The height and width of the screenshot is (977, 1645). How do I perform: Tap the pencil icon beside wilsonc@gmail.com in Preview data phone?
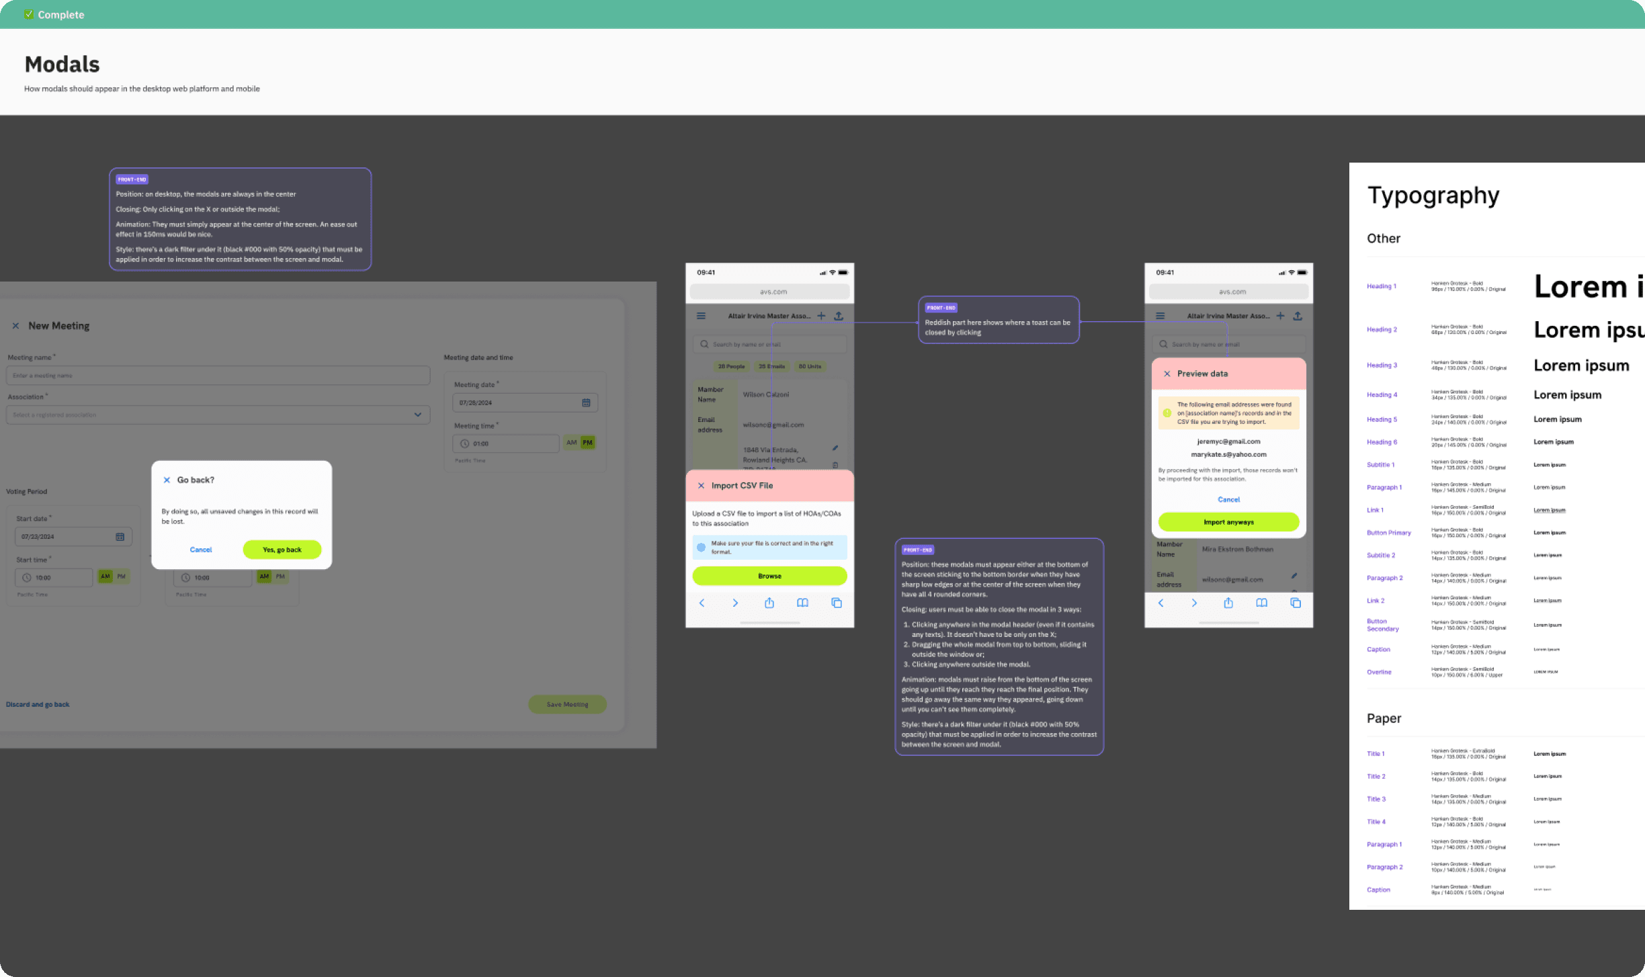1294,576
